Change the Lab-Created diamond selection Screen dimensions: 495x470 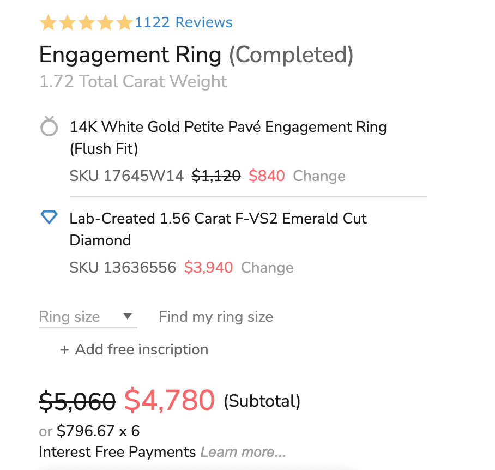pyautogui.click(x=267, y=268)
